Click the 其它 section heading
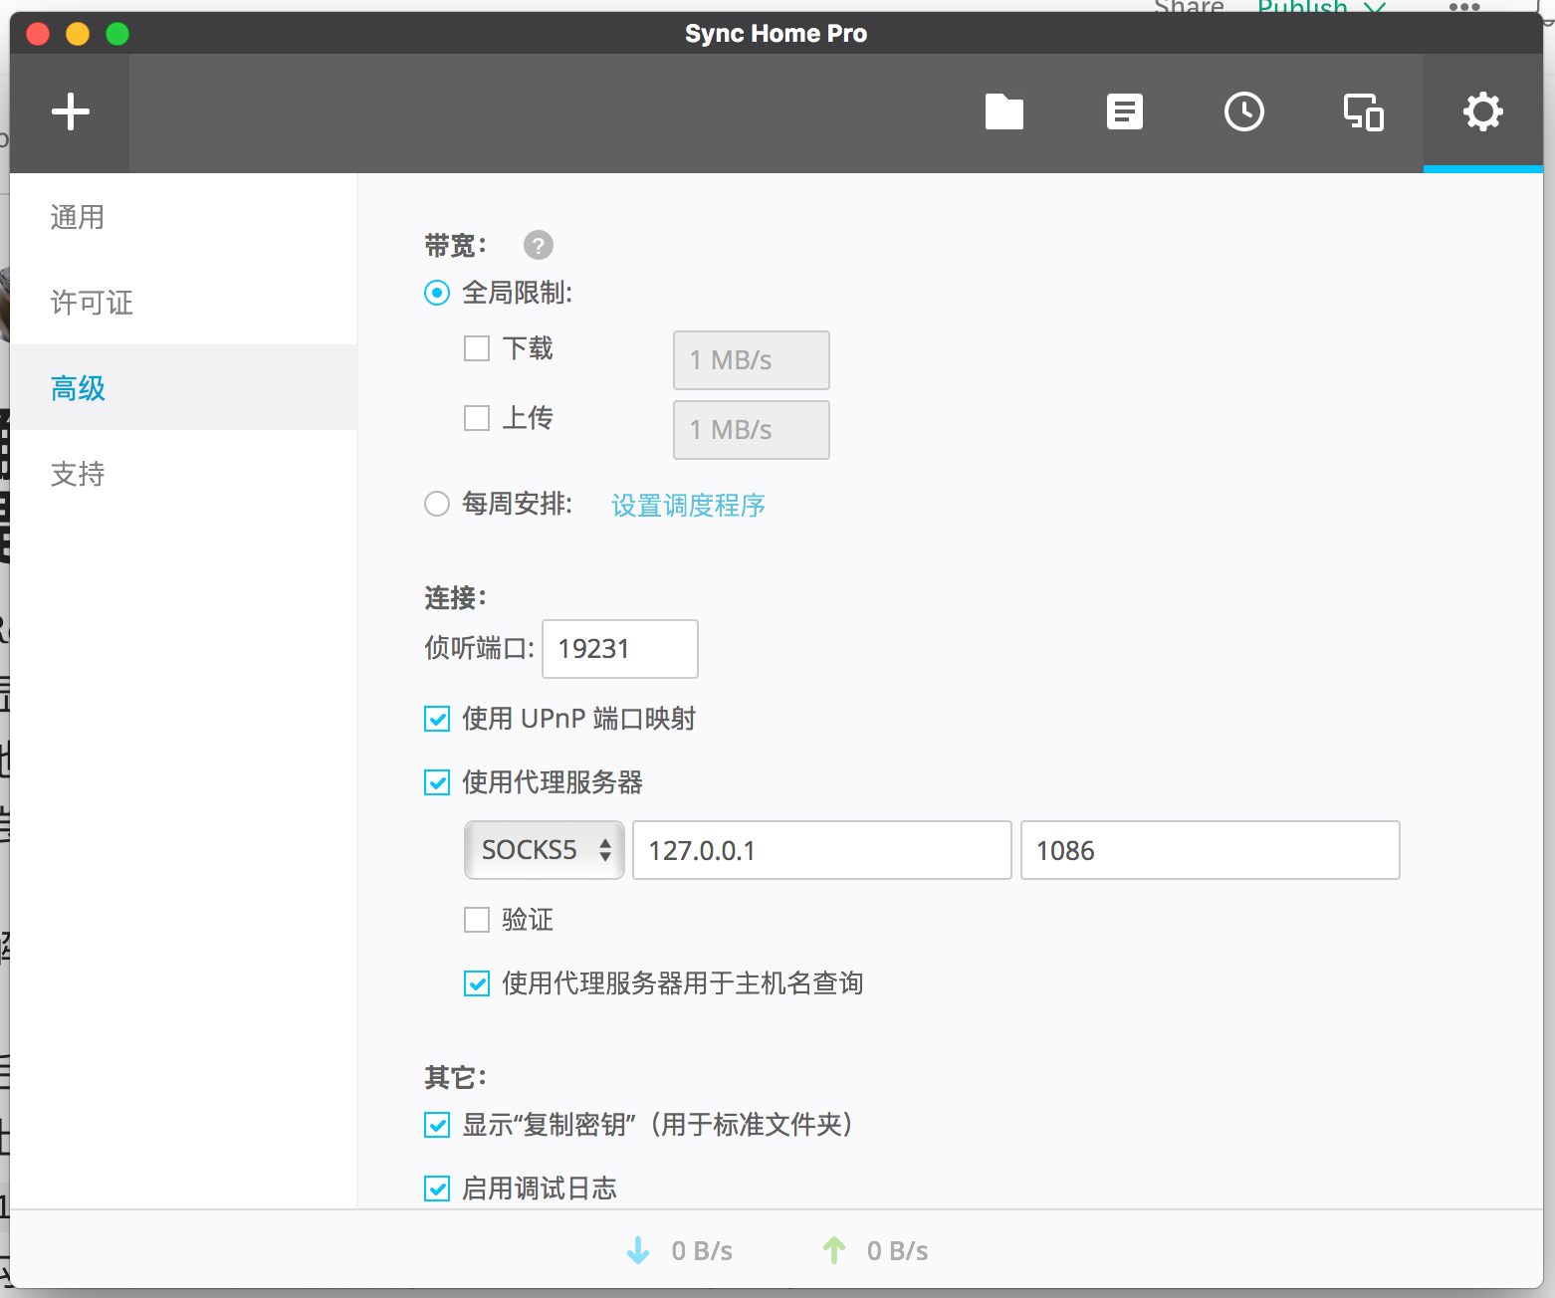 pyautogui.click(x=455, y=1077)
